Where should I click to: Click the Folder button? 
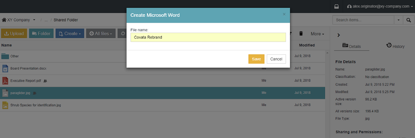click(x=41, y=33)
